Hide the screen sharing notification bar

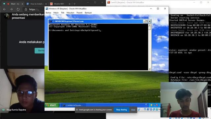[x=133, y=110]
